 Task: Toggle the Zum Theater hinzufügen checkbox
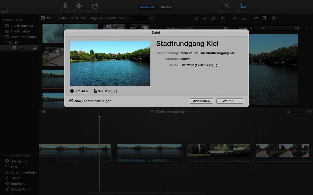click(x=71, y=101)
